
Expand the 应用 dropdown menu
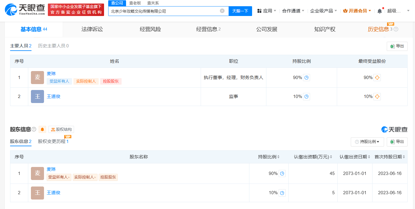click(x=267, y=11)
